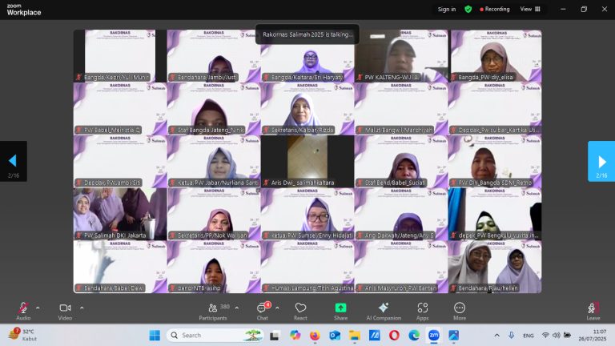Image resolution: width=615 pixels, height=346 pixels.
Task: Open the Apps menu
Action: (x=423, y=312)
